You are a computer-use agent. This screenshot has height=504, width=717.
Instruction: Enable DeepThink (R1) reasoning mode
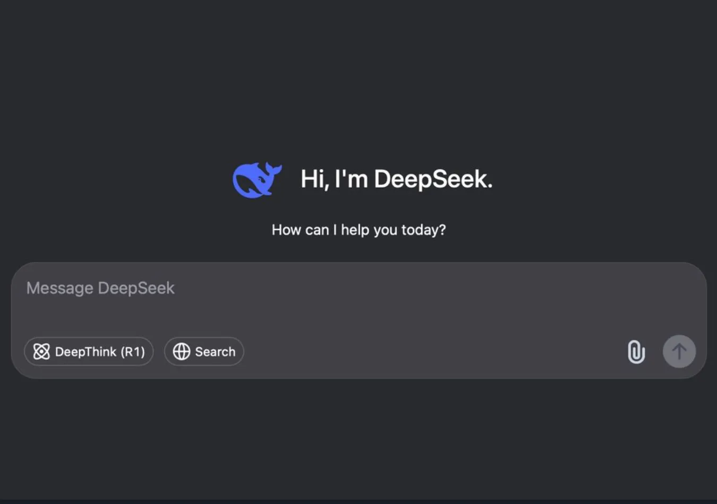point(89,352)
